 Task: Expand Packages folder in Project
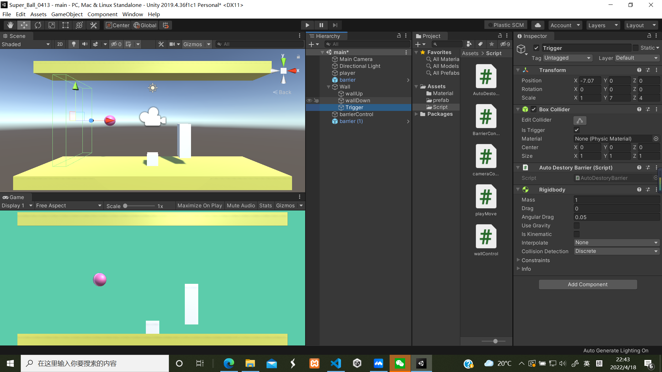(x=417, y=114)
